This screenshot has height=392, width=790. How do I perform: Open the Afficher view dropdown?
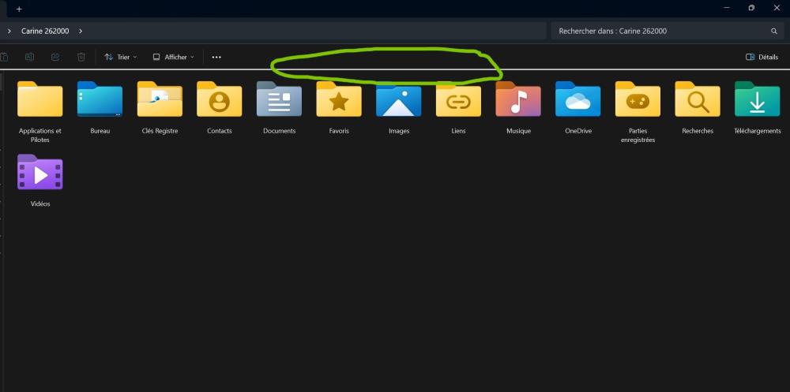pyautogui.click(x=173, y=57)
